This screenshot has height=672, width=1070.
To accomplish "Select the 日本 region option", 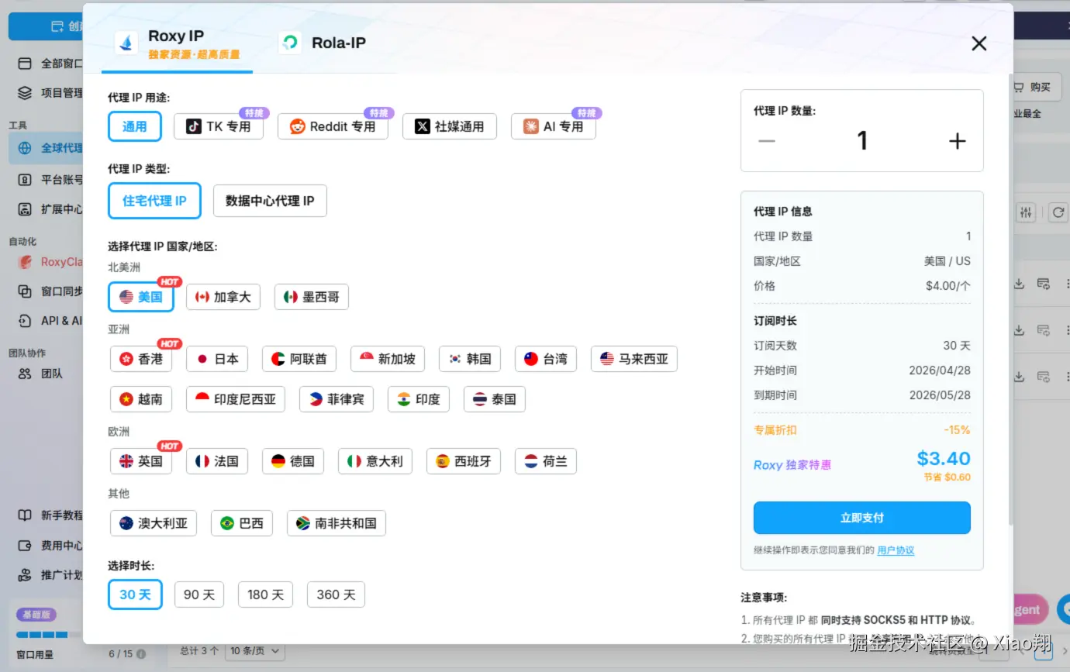I will [217, 359].
